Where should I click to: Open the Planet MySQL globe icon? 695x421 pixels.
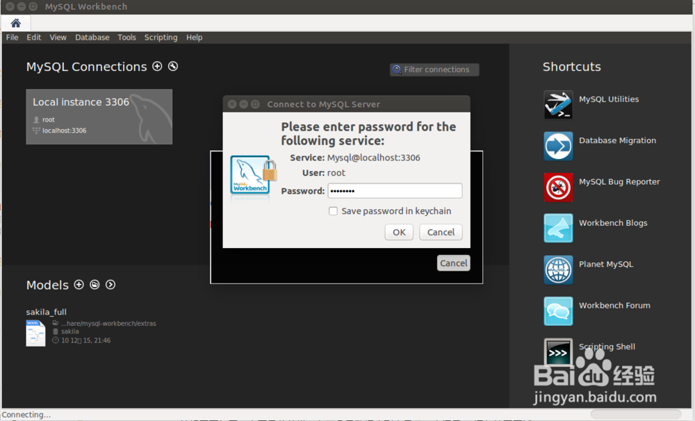click(558, 270)
